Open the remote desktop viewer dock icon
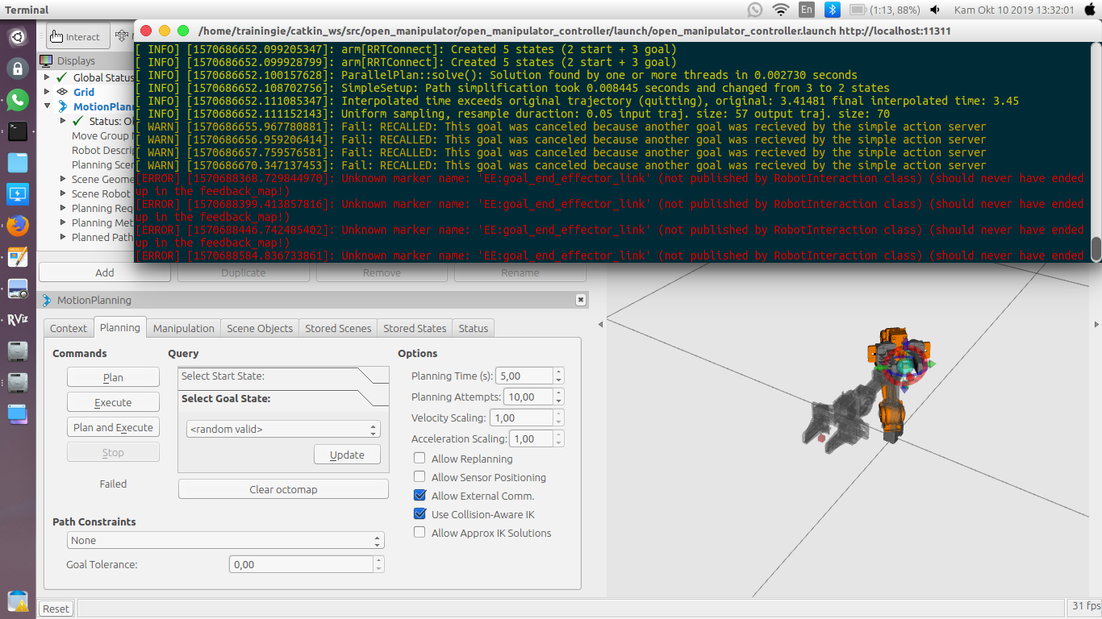 click(18, 194)
